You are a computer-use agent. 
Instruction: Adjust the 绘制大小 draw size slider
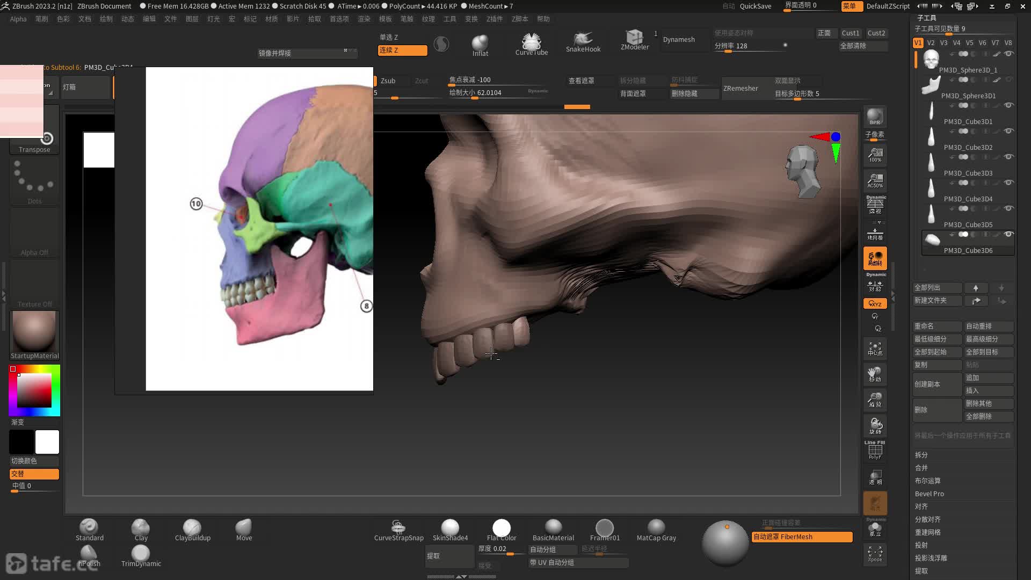(x=498, y=93)
